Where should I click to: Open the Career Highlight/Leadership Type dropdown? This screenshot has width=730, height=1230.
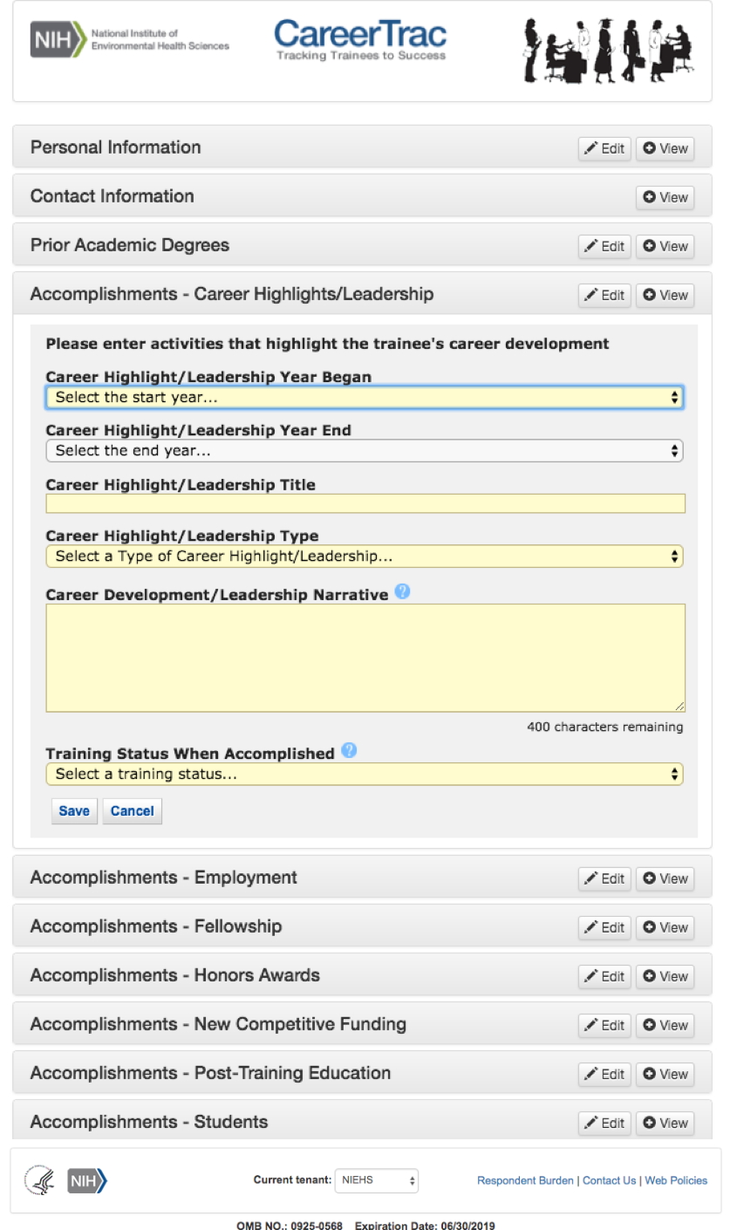(x=364, y=556)
